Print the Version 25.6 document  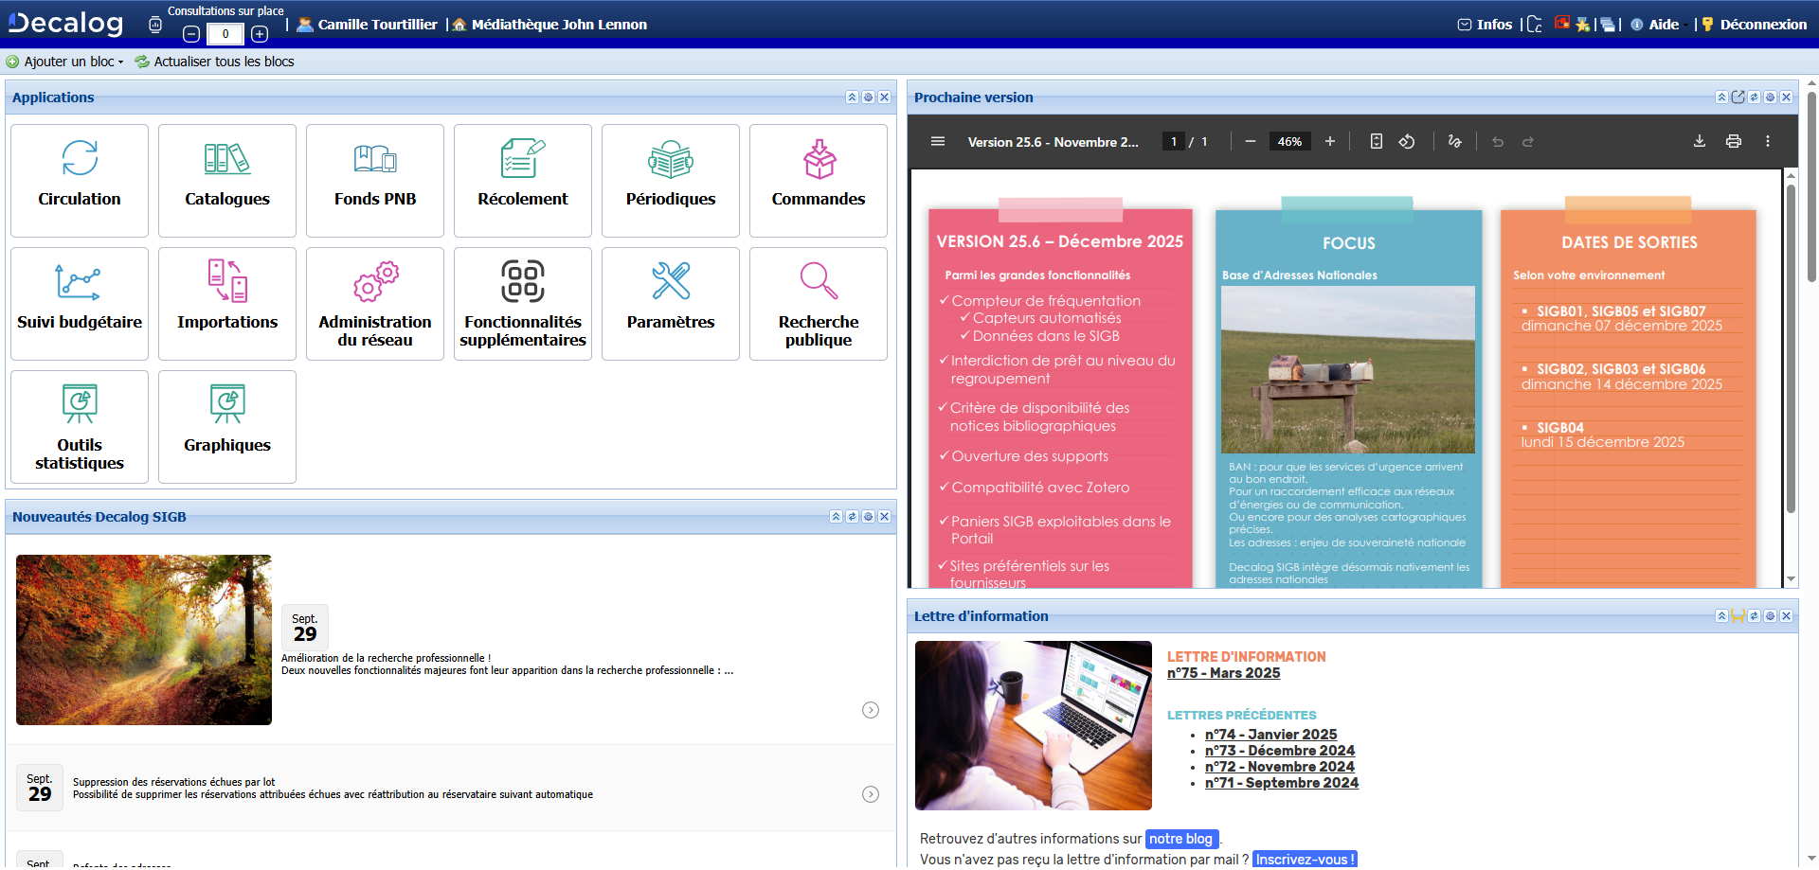coord(1734,141)
